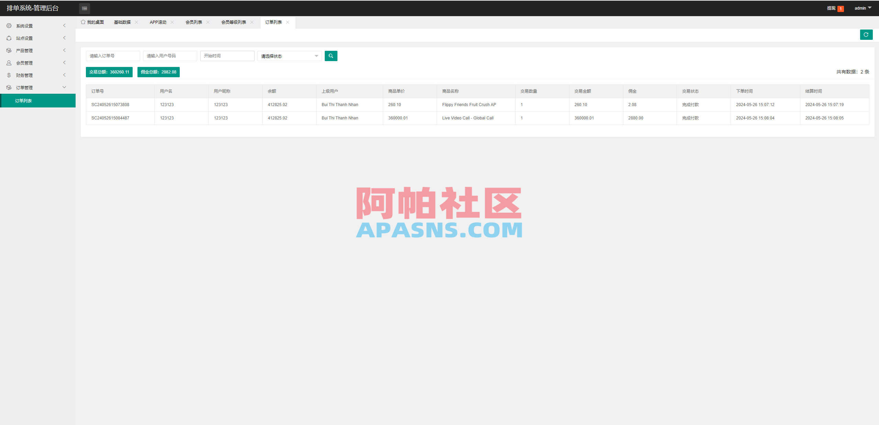Click the 会员管理 person icon

click(9, 62)
